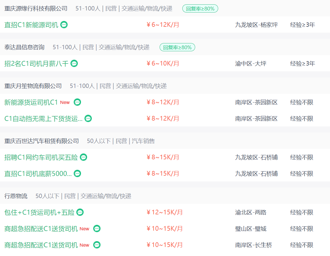Open chat icon beside 包住+C1货运司机+五险
The height and width of the screenshot is (256, 330).
[x=80, y=212]
